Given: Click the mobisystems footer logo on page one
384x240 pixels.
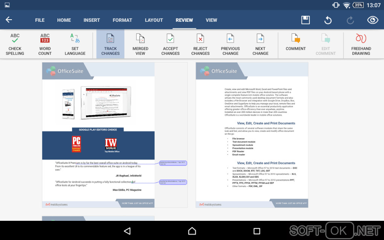Looking at the screenshot, I should [x=56, y=205].
